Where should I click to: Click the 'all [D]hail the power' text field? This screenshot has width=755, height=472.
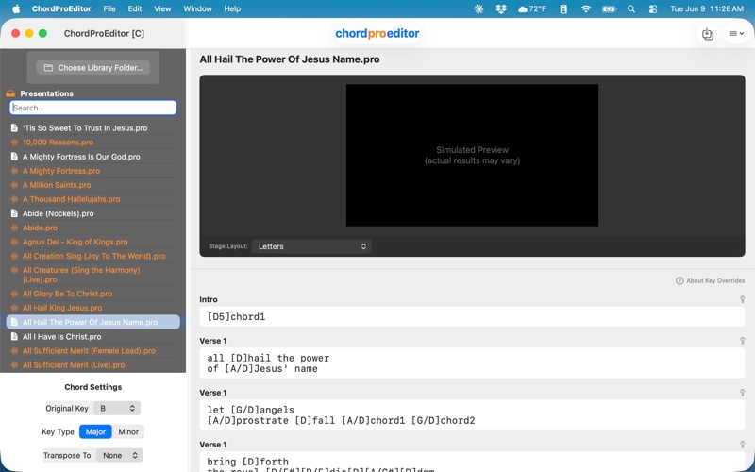point(472,363)
